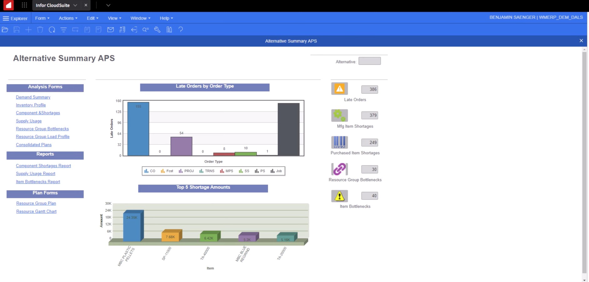Click the list with up-arrow toolbar icon
The width and height of the screenshot is (589, 282).
point(122,30)
